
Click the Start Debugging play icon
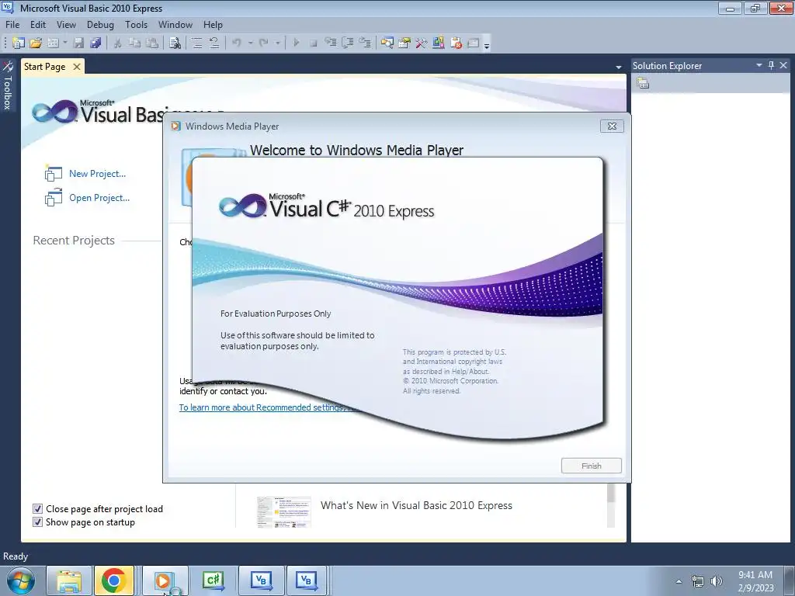pyautogui.click(x=297, y=43)
